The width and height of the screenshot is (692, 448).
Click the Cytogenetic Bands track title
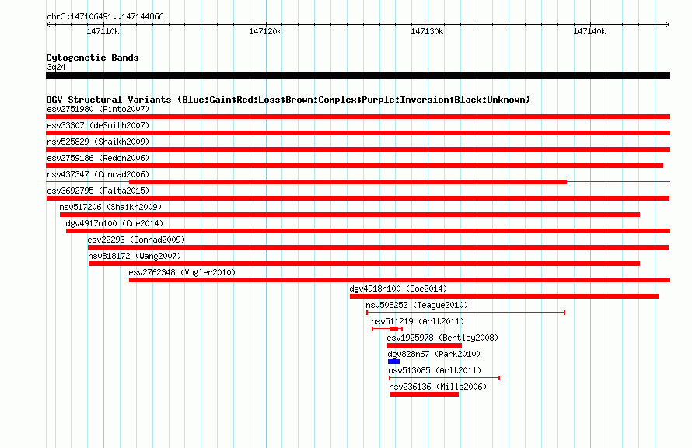pyautogui.click(x=93, y=58)
